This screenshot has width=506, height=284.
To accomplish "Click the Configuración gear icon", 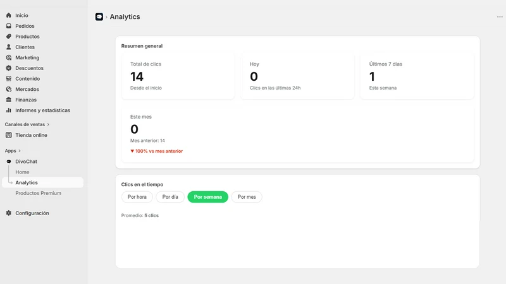I will pyautogui.click(x=9, y=213).
